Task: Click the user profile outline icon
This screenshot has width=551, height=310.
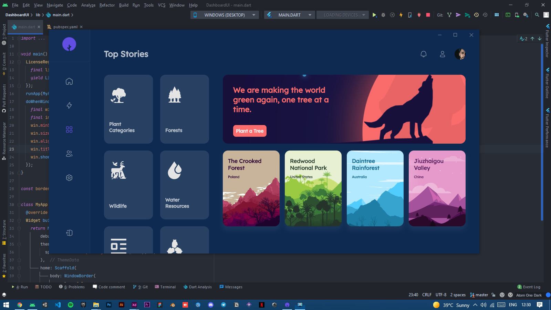Action: point(443,54)
